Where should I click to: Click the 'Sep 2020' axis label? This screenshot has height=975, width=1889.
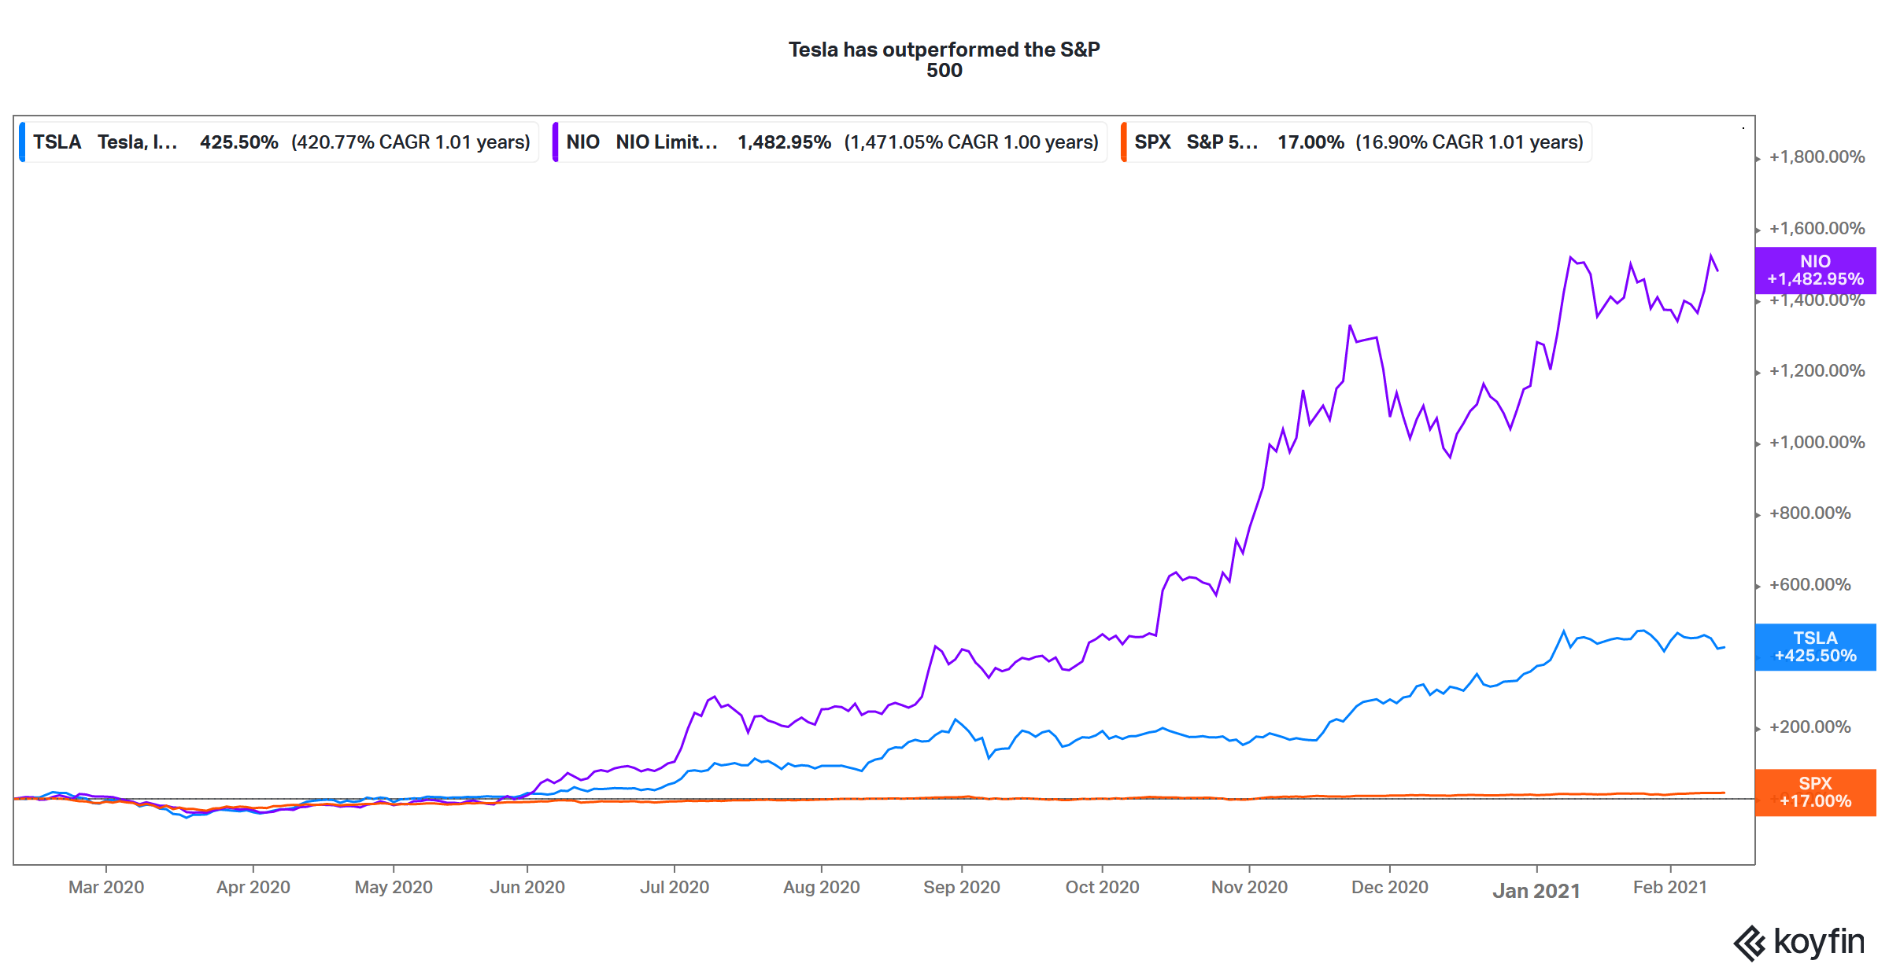(x=962, y=887)
